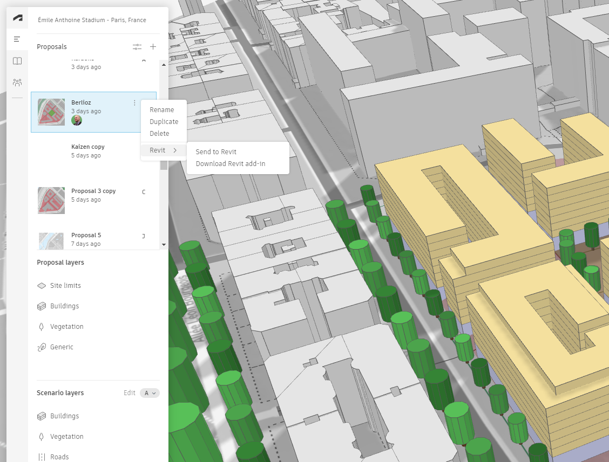Open the scenario A dropdown
Image resolution: width=609 pixels, height=462 pixels.
point(150,393)
